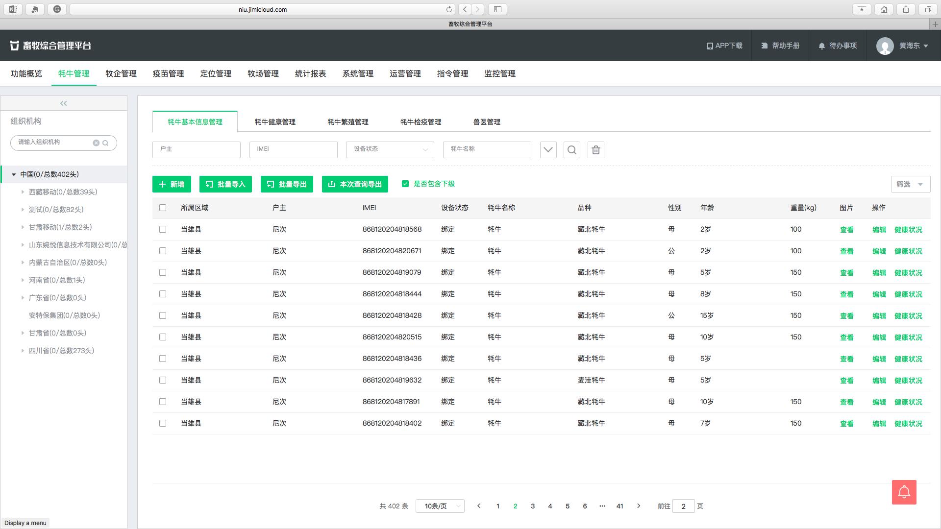Clear the organization search field

tap(96, 143)
